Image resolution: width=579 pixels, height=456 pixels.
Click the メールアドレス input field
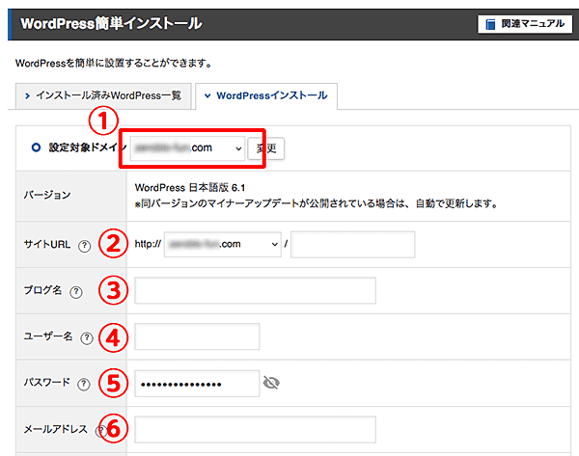pos(255,429)
